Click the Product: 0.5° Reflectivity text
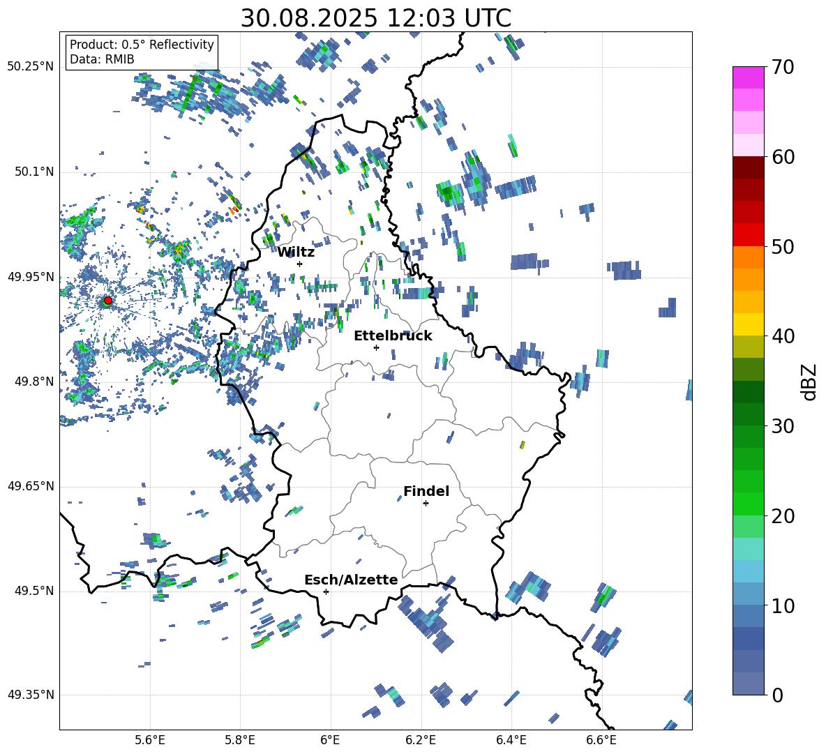 pos(142,45)
